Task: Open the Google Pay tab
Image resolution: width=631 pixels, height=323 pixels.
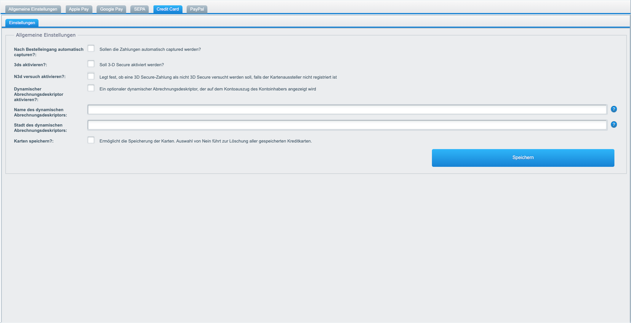Action: (x=111, y=9)
